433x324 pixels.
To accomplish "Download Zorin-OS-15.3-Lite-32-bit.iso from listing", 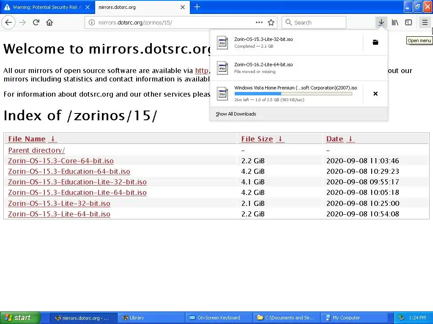I will 59,203.
